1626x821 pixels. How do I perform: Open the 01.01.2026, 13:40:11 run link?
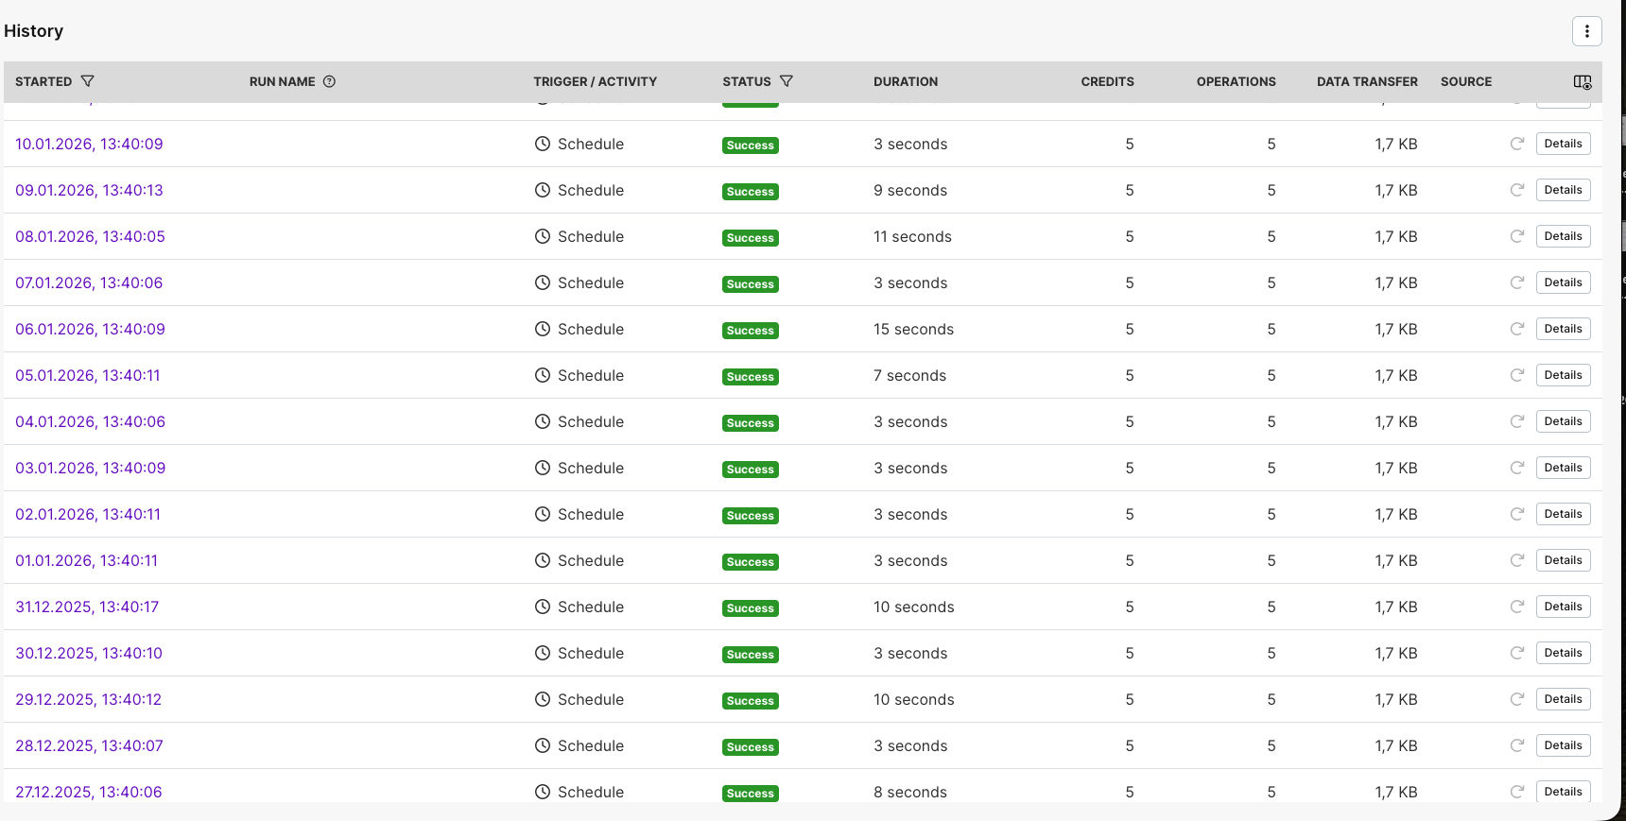(x=86, y=560)
